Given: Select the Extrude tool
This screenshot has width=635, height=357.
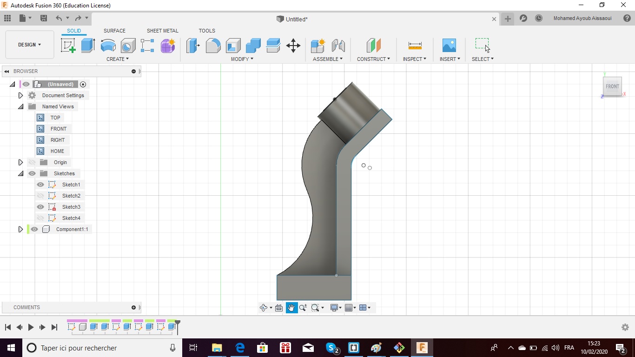Looking at the screenshot, I should (88, 46).
